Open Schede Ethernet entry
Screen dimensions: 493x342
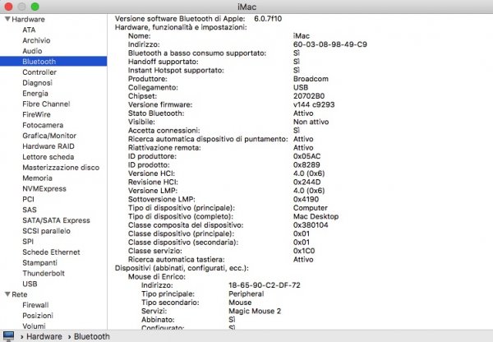(x=51, y=252)
